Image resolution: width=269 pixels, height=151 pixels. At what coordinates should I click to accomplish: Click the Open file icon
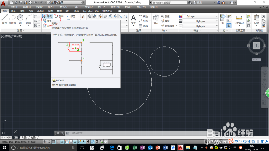(x=16, y=2)
